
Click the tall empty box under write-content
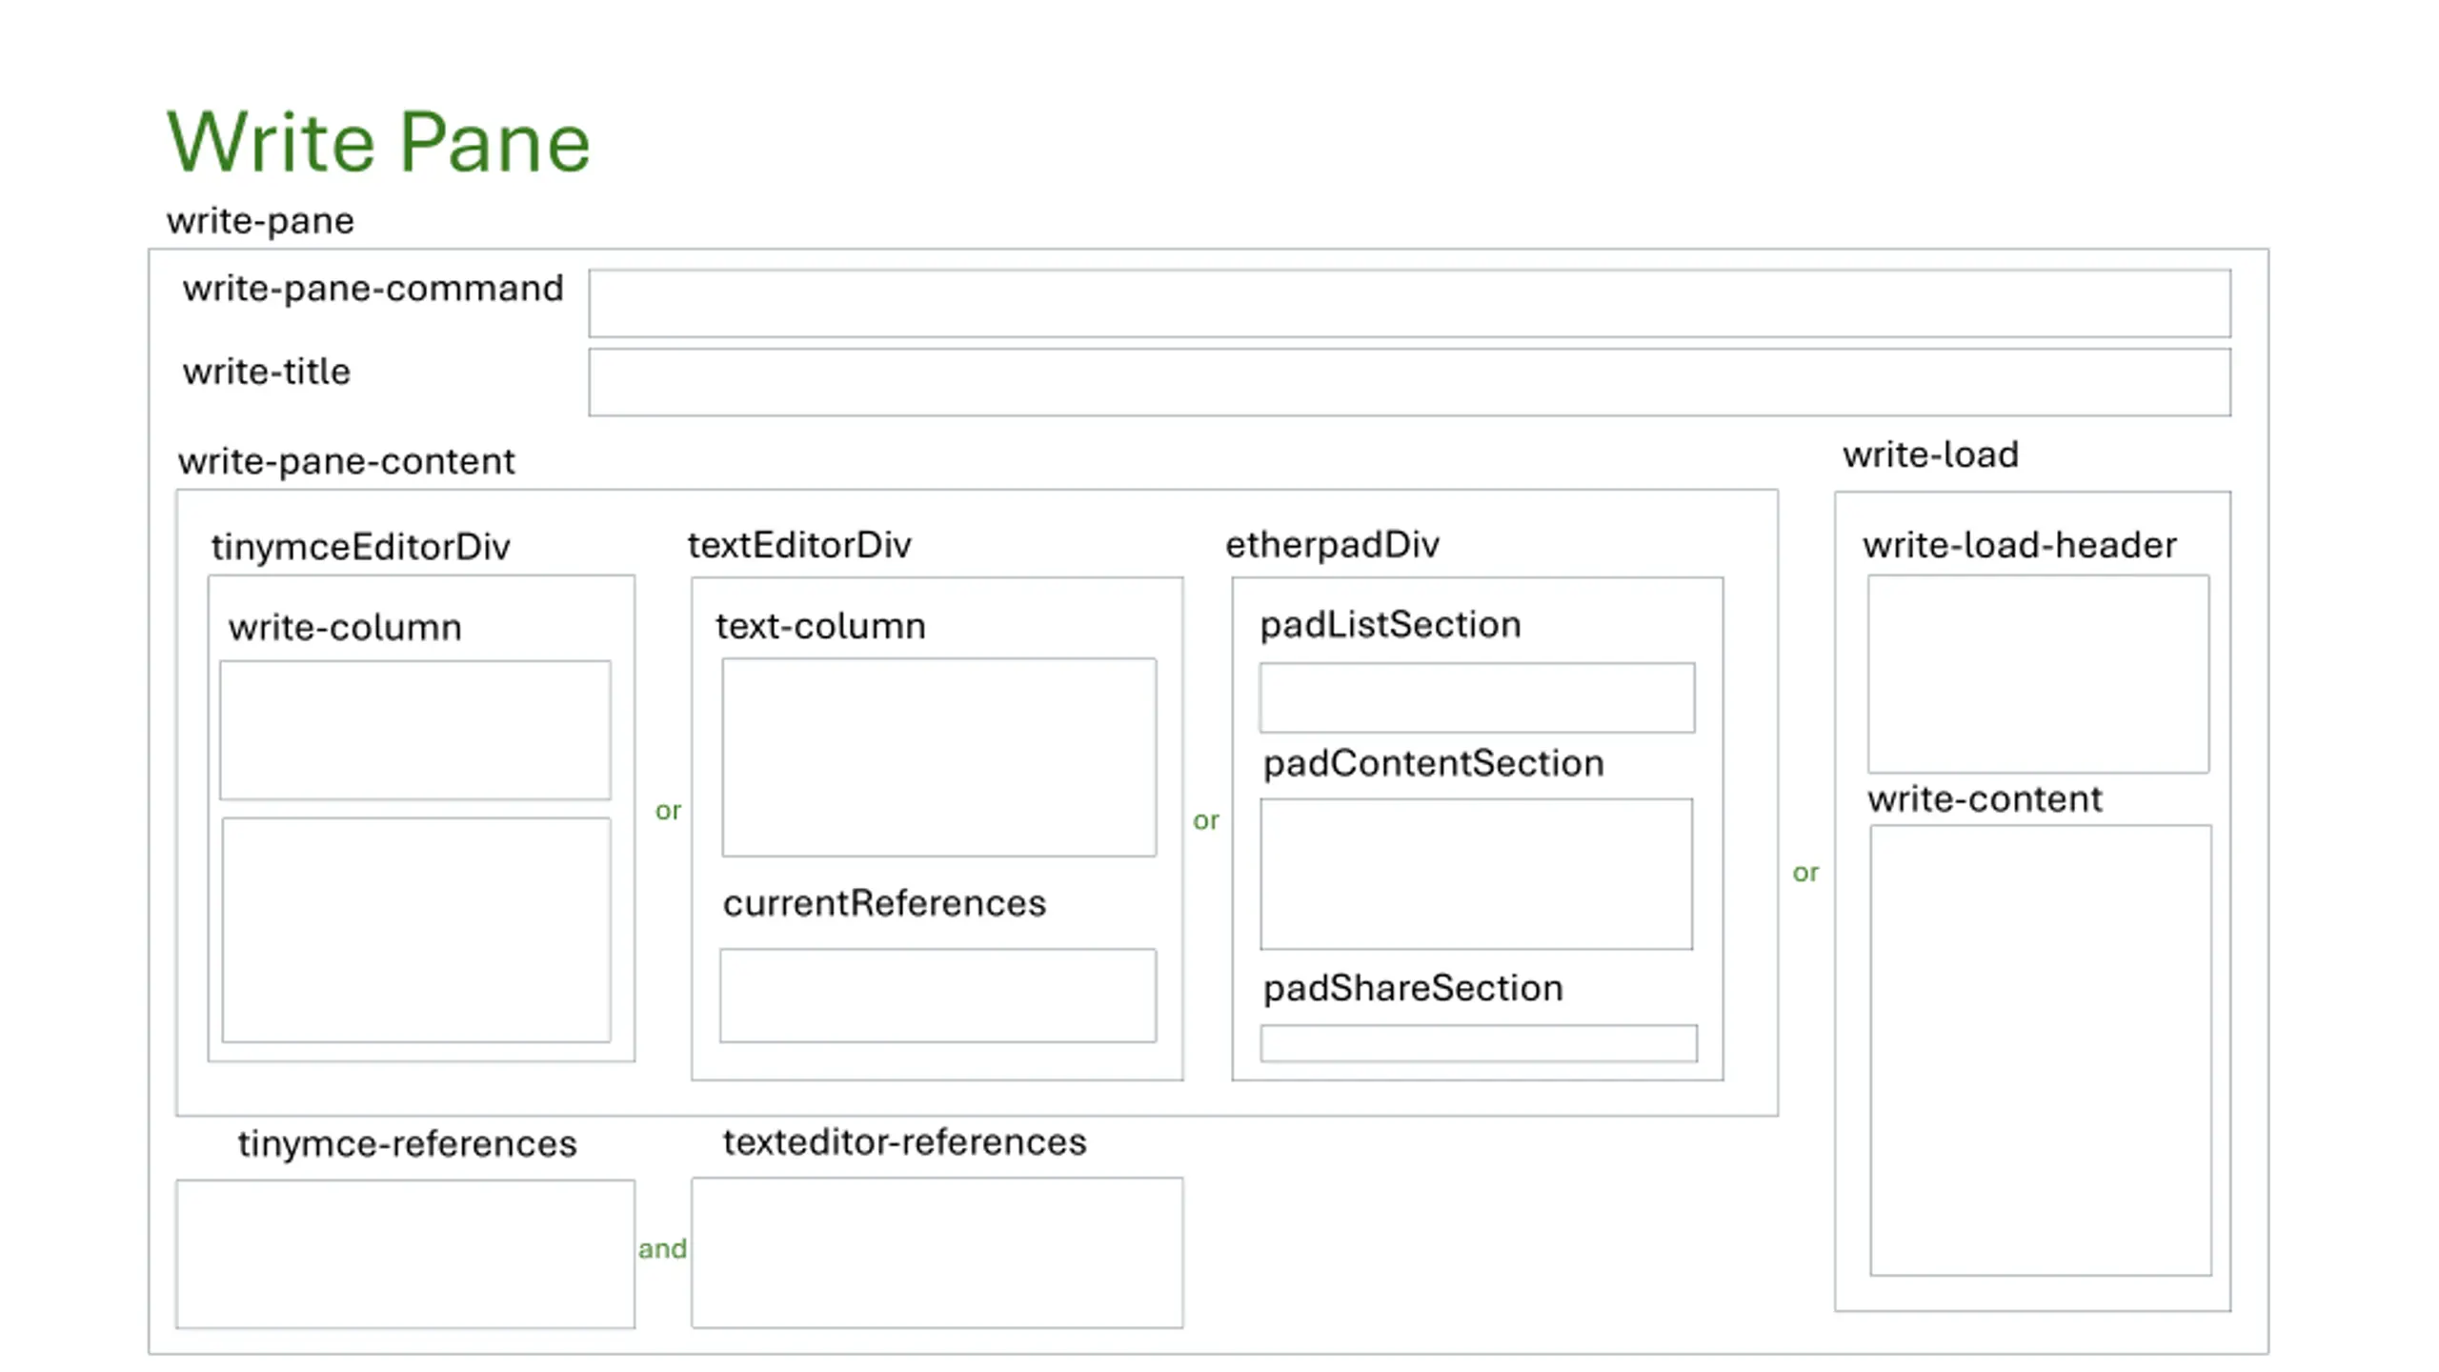[x=2041, y=1050]
